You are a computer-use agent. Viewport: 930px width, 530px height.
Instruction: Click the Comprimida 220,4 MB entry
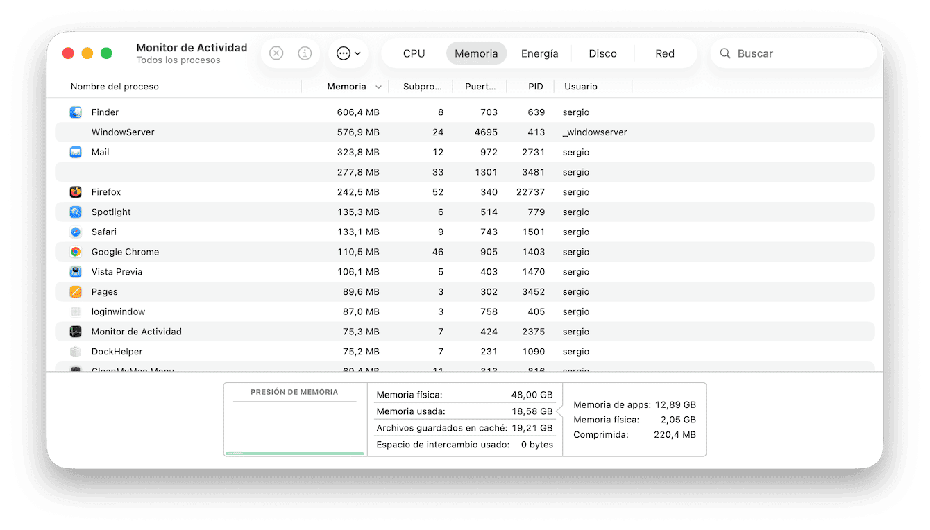pos(634,435)
